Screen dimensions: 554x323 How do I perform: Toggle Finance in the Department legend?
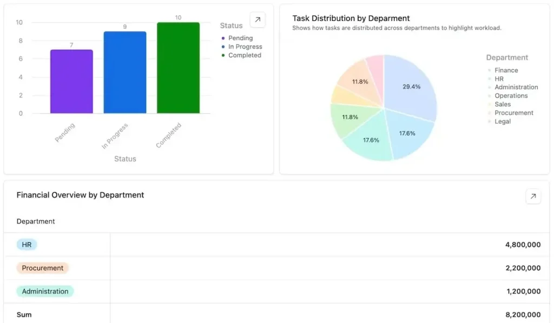click(x=506, y=70)
